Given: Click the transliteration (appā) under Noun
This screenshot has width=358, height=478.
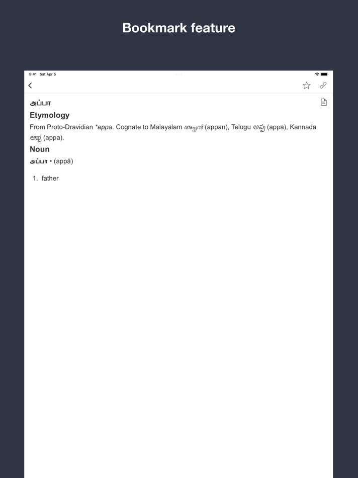Looking at the screenshot, I should (63, 162).
